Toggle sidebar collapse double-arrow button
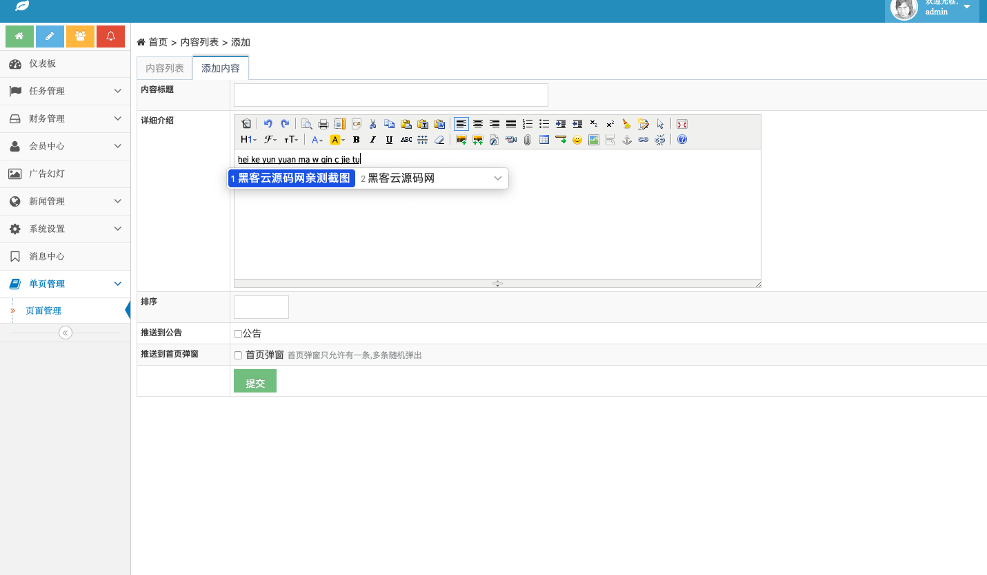This screenshot has height=575, width=987. coord(66,333)
